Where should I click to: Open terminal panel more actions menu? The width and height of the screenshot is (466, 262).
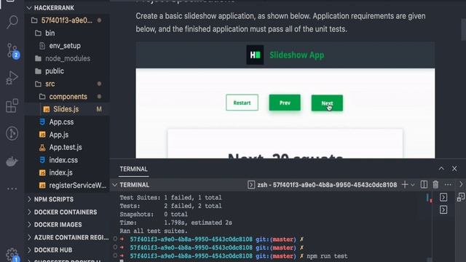448,184
